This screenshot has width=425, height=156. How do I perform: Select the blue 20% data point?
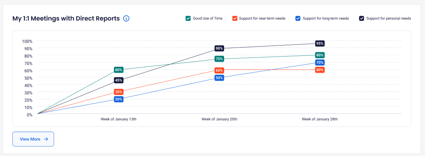coord(118,99)
